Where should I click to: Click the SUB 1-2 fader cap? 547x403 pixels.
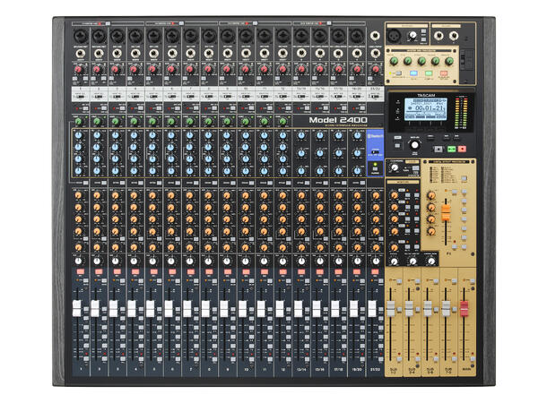[x=391, y=308]
